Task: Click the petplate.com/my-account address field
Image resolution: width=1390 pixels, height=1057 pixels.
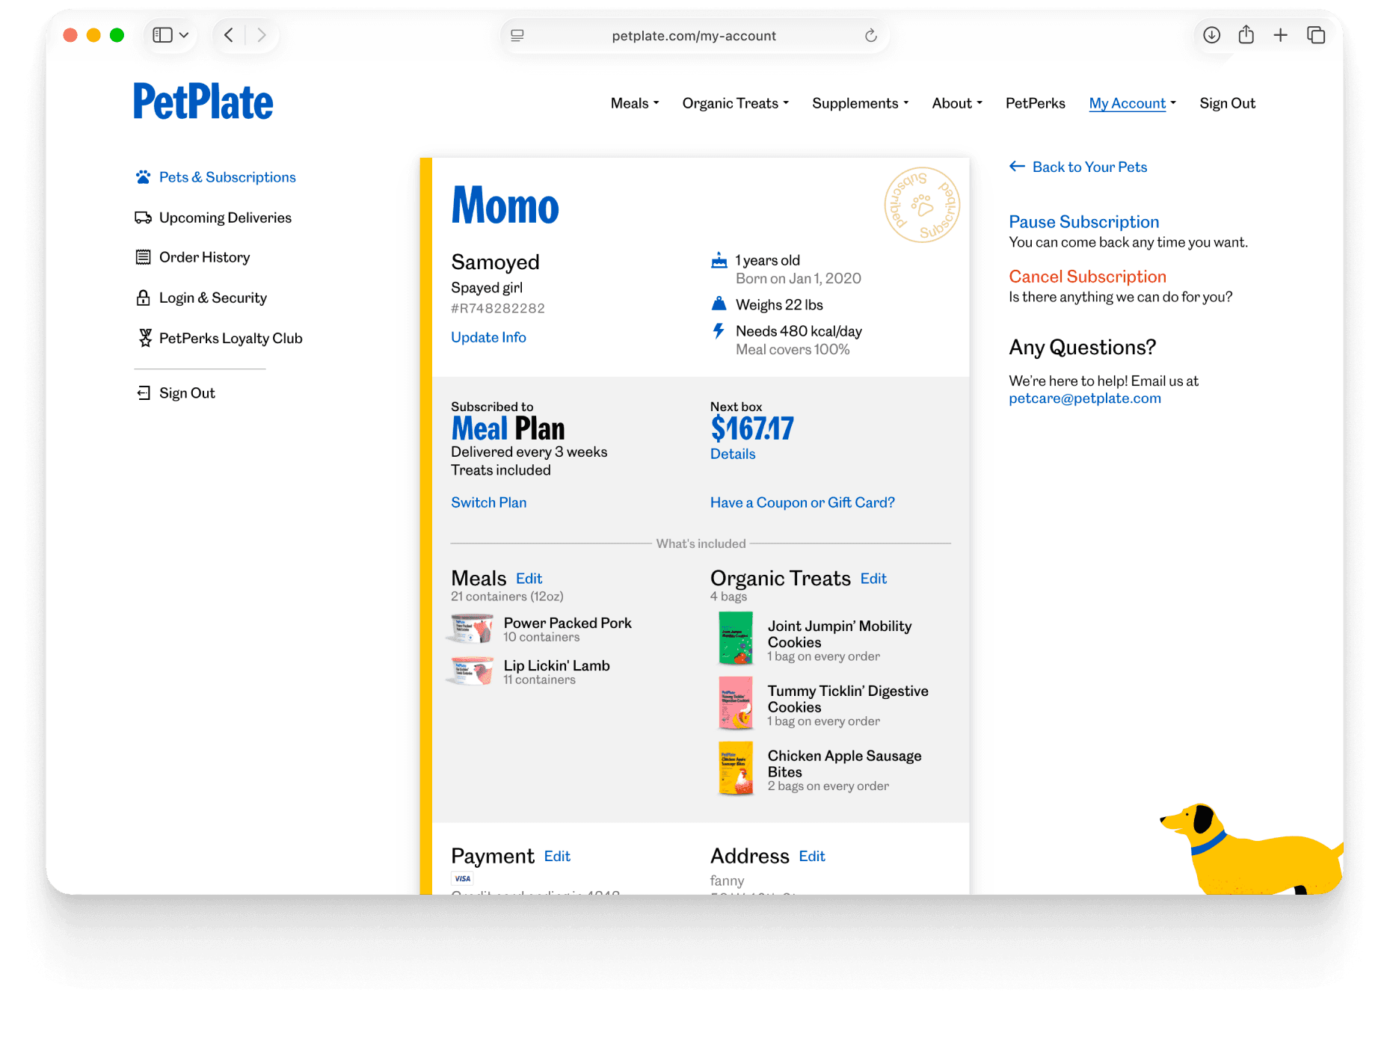Action: coord(694,36)
